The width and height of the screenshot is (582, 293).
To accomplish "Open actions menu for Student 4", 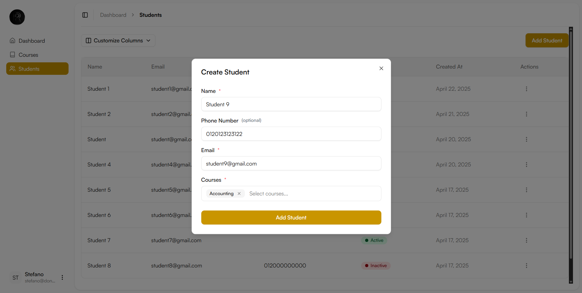I will click(526, 165).
